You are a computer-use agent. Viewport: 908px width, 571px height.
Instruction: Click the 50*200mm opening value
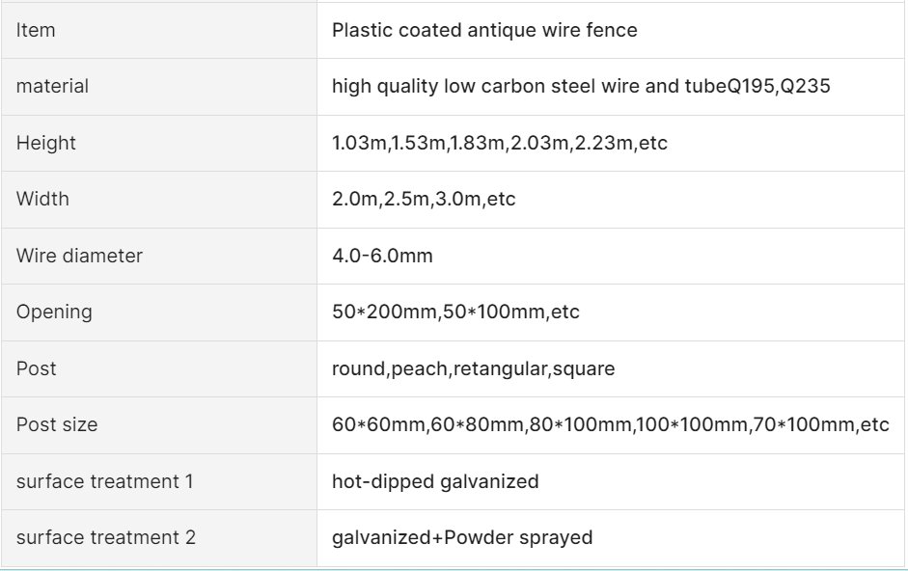(x=455, y=313)
